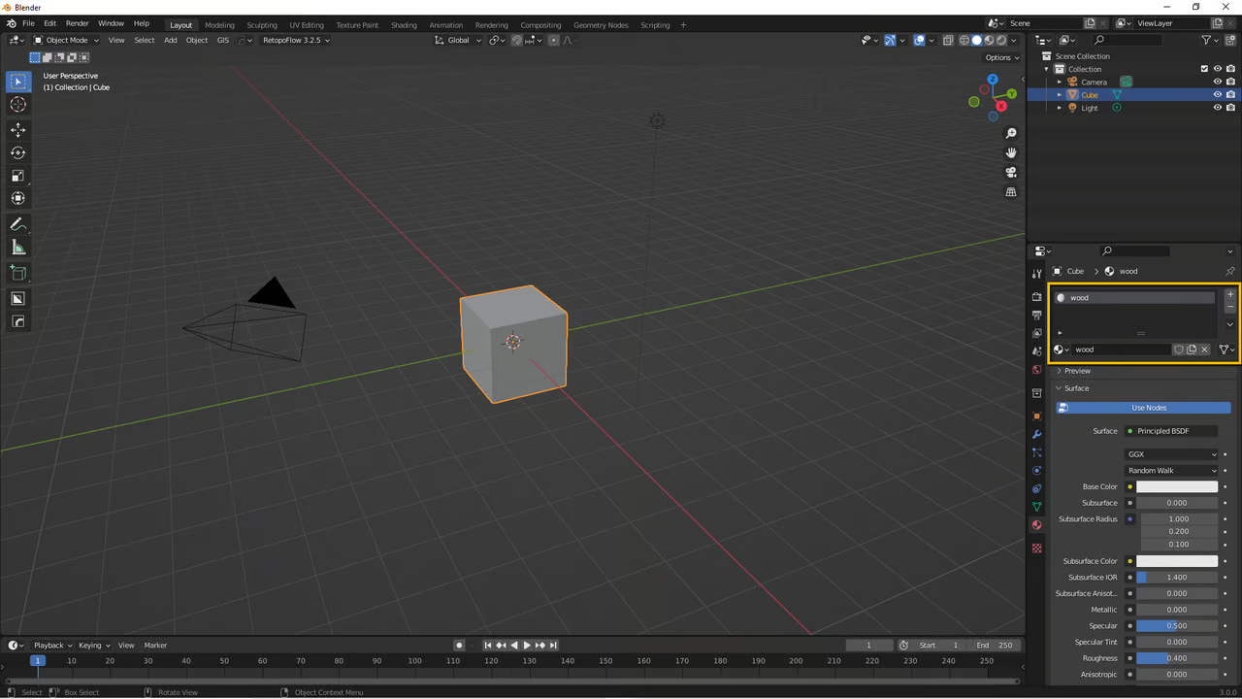Click the New Material plus button
Screen dimensions: 1242x699
pyautogui.click(x=1230, y=294)
